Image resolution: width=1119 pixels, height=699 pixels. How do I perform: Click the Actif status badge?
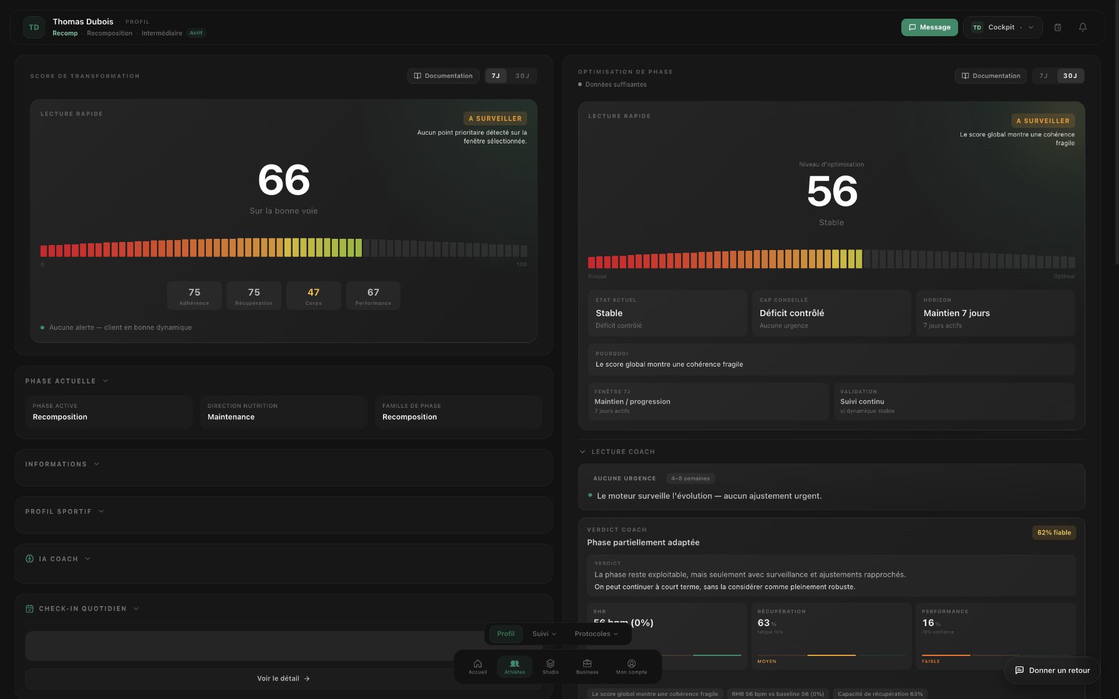tap(196, 33)
